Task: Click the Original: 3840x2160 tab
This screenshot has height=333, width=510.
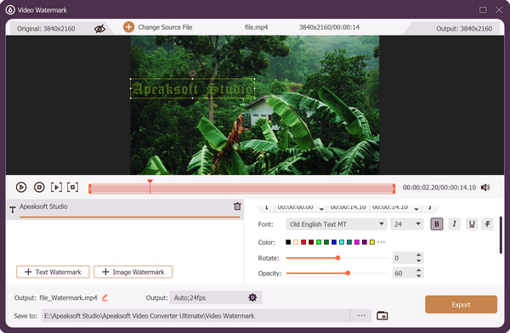Action: (x=46, y=29)
